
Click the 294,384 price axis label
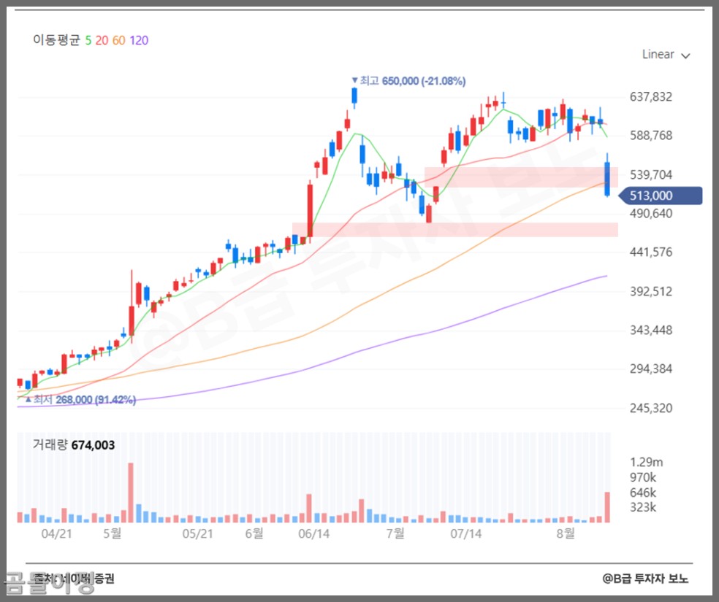650,369
